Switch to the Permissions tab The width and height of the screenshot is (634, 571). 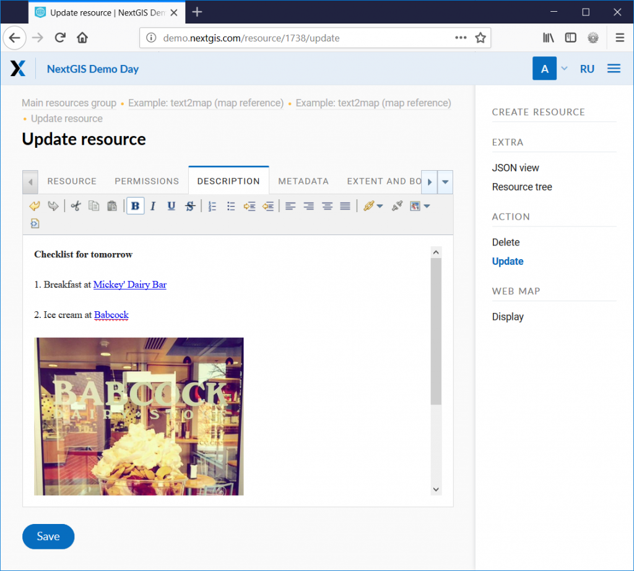(x=147, y=181)
